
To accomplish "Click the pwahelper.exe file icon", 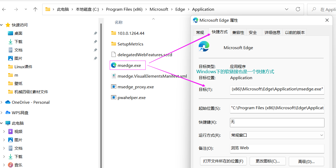I will (x=114, y=97).
